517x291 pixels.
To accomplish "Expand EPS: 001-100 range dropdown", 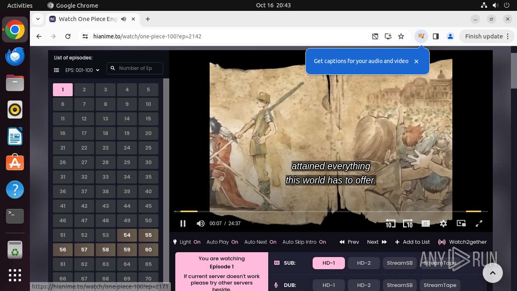I will (x=82, y=70).
